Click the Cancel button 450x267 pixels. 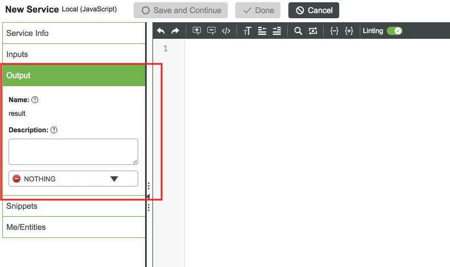pos(314,10)
